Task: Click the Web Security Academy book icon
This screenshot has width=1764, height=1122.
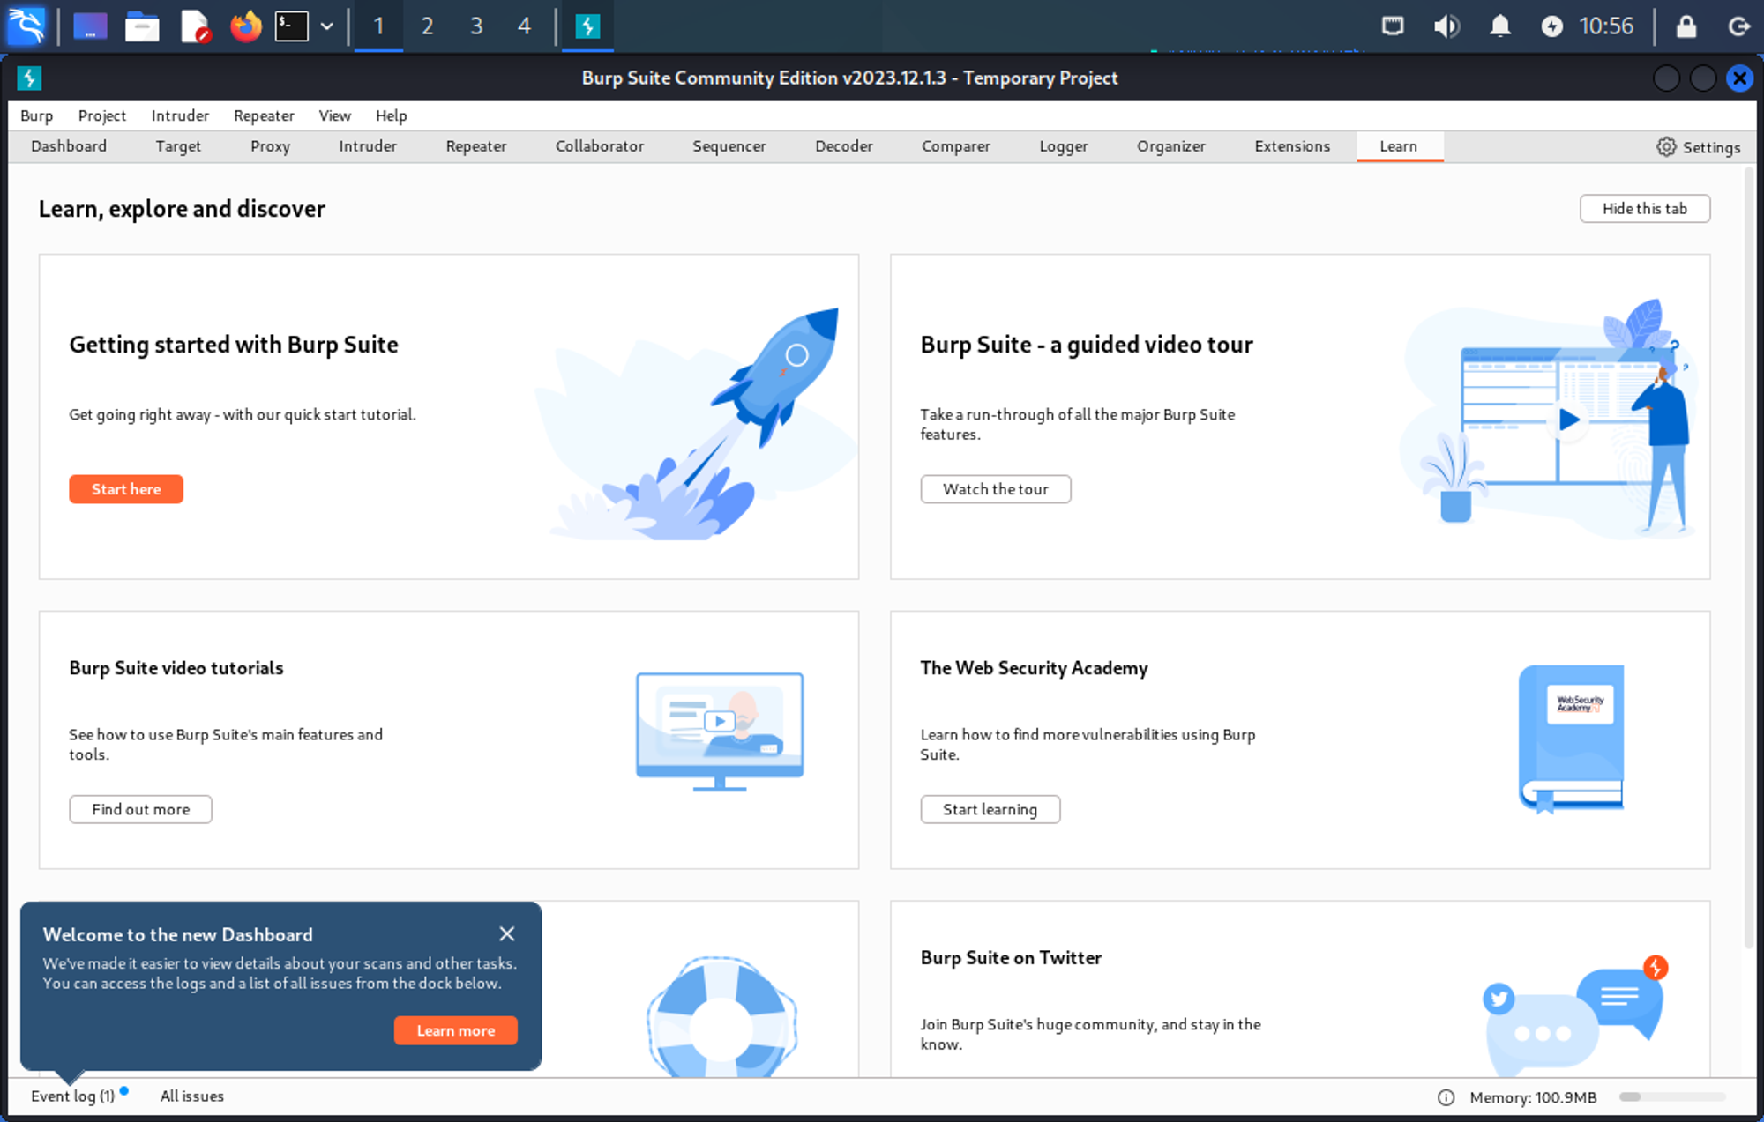Action: [1571, 739]
